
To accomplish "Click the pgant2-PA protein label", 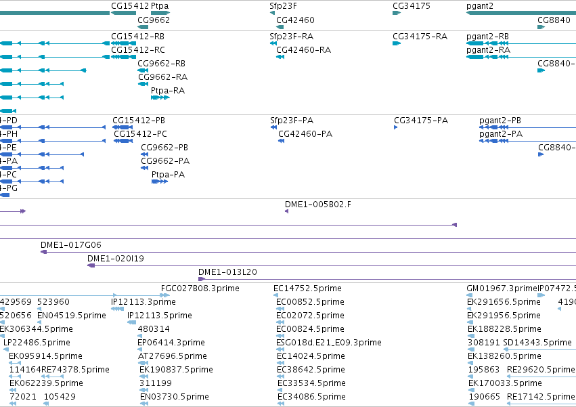I will [x=501, y=134].
